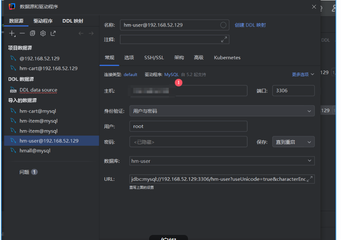Open the Kubernetes tab
341x240 pixels.
pyautogui.click(x=227, y=58)
